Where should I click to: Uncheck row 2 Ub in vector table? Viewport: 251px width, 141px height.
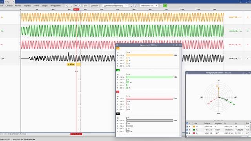(187, 130)
